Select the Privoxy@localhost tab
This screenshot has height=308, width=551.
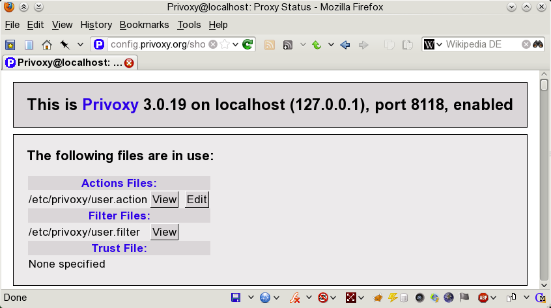70,63
